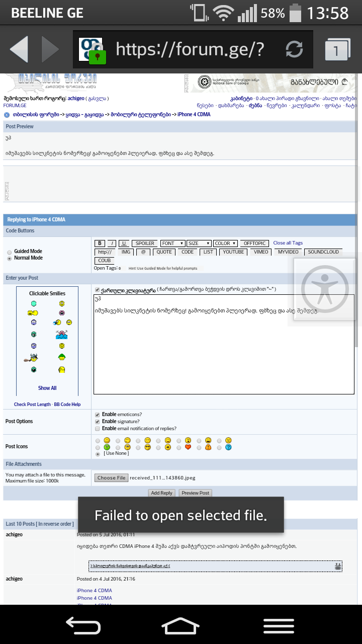The width and height of the screenshot is (362, 644).
Task: Click Show All smilies link
Action: (47, 388)
